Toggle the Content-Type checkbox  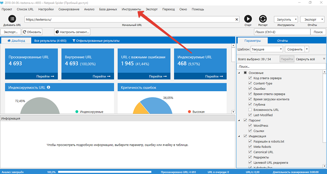pos(250,83)
